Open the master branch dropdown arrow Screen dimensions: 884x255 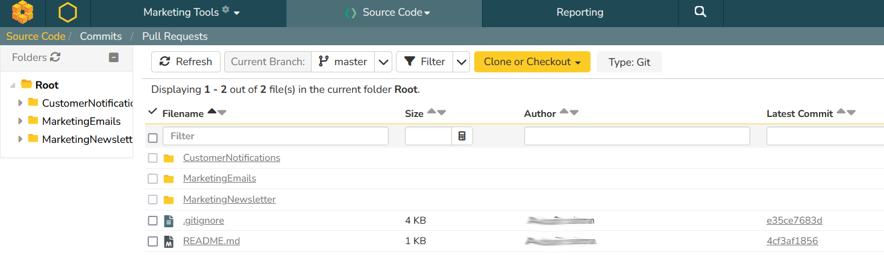384,61
